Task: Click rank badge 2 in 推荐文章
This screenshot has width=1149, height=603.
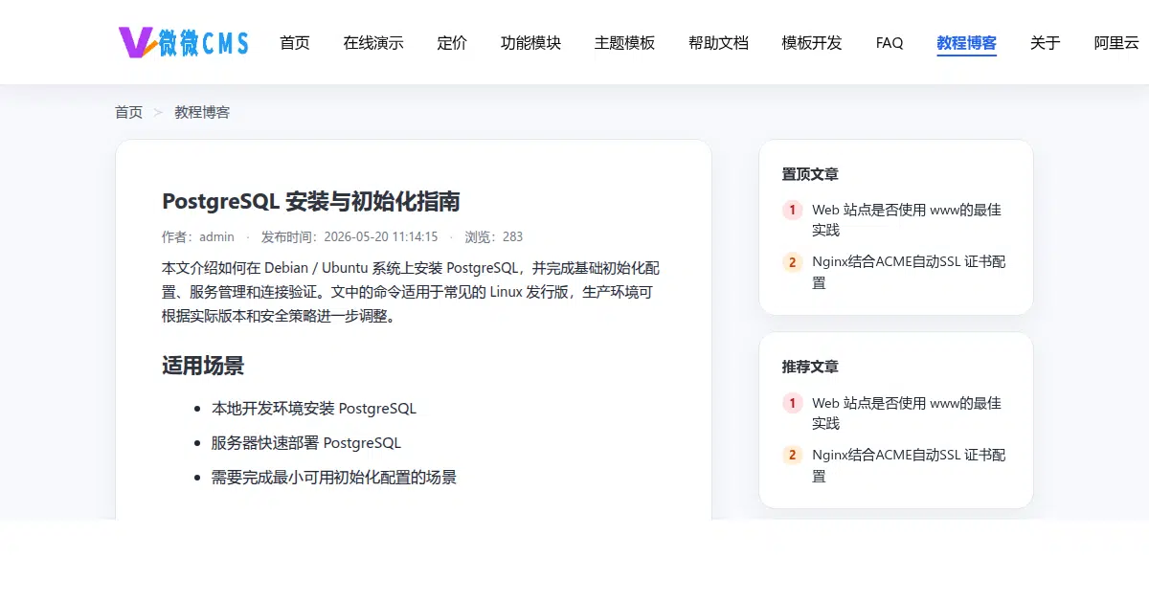Action: point(792,456)
